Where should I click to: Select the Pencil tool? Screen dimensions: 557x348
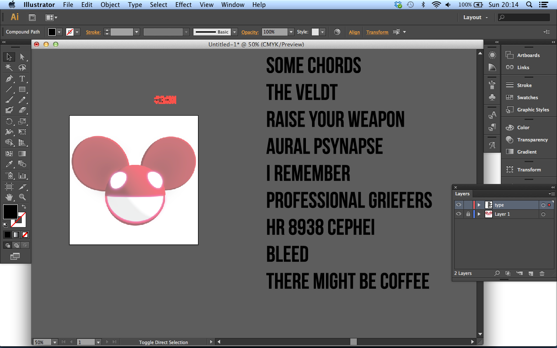tap(22, 100)
